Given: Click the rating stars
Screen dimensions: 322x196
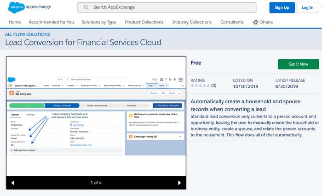Looking at the screenshot, I should (x=200, y=85).
